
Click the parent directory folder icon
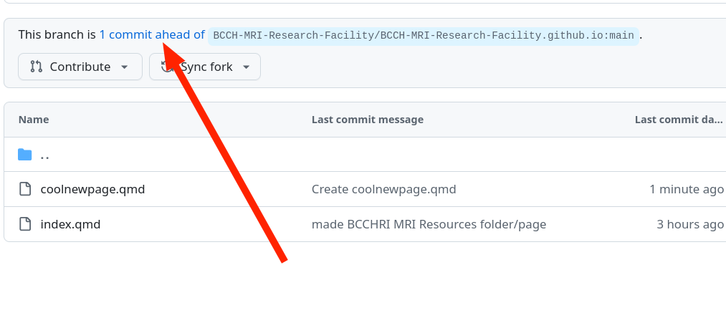(x=25, y=155)
